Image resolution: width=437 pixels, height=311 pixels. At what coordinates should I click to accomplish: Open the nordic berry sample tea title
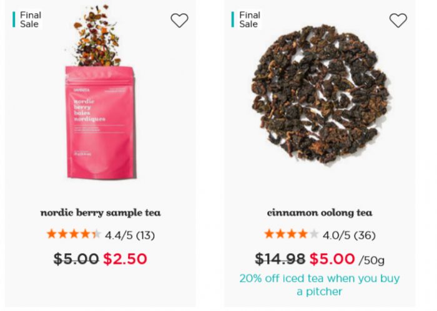tap(101, 213)
